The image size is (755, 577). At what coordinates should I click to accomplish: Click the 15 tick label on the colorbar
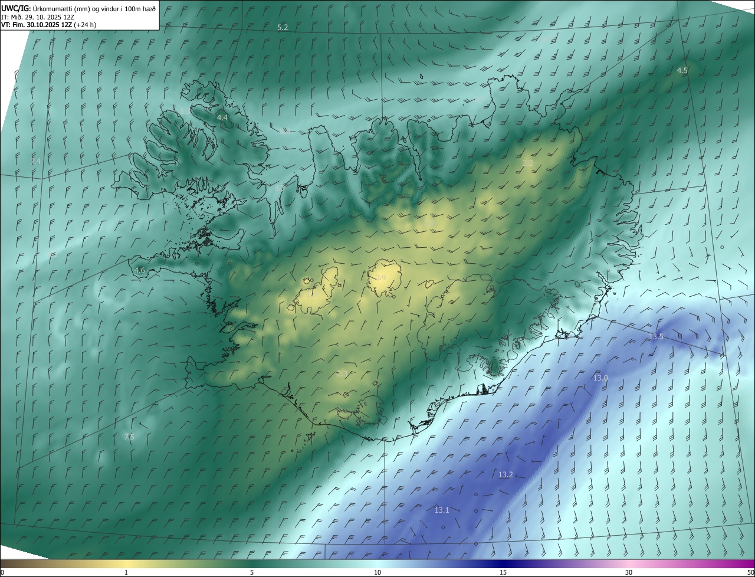point(503,572)
